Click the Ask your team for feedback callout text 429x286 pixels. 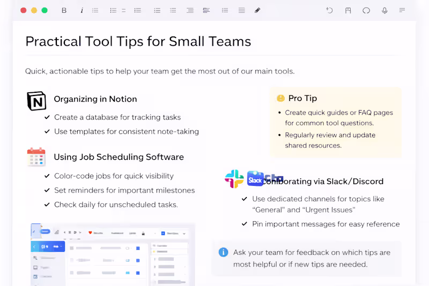(312, 258)
